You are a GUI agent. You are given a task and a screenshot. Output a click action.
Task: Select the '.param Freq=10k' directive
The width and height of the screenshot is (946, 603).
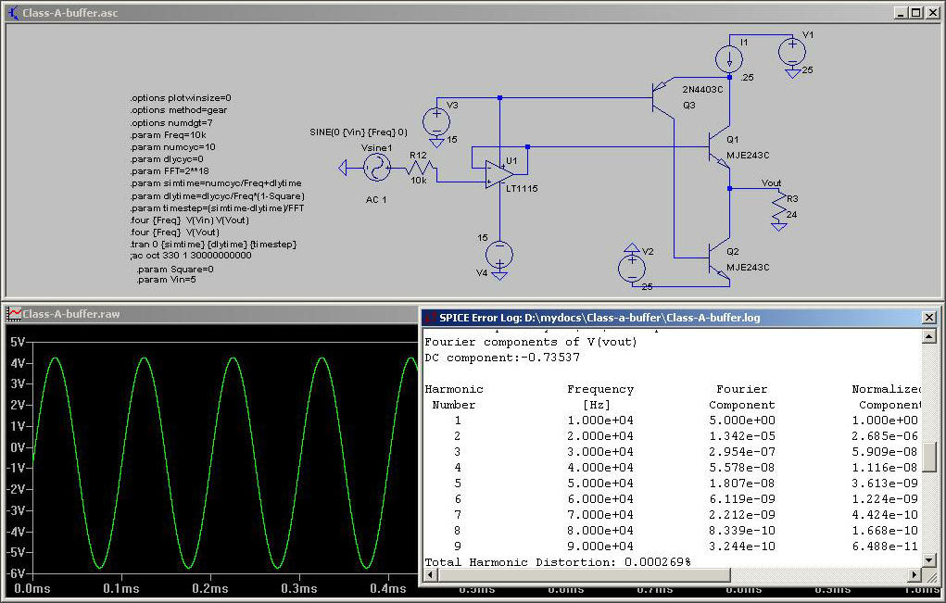(x=169, y=135)
